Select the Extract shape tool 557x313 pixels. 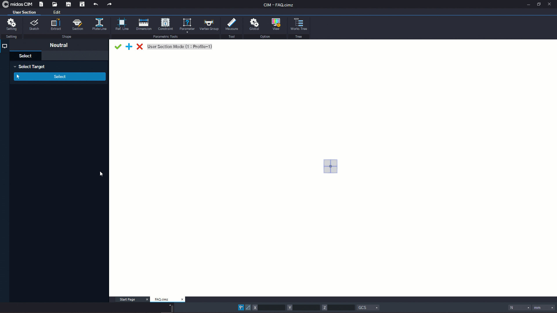[x=56, y=24]
